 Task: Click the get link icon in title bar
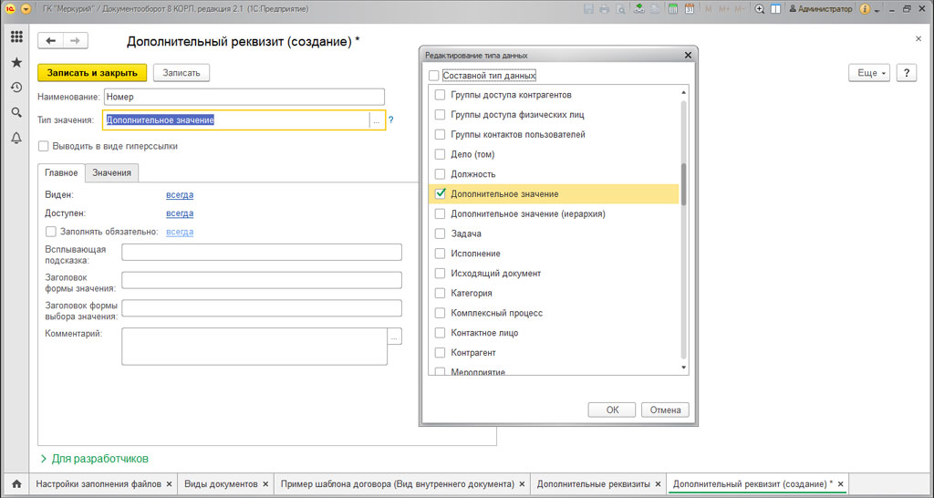tap(639, 9)
